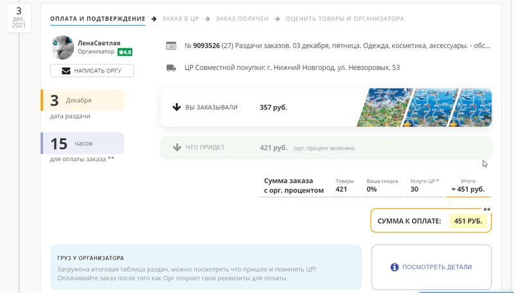Click the 3 дек. 2021 date marker
This screenshot has height=293, width=514.
(x=19, y=19)
